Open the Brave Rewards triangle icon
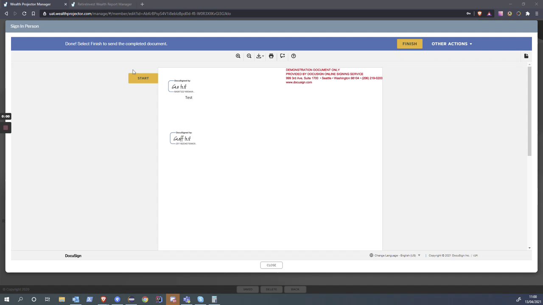This screenshot has width=543, height=305. tap(489, 14)
